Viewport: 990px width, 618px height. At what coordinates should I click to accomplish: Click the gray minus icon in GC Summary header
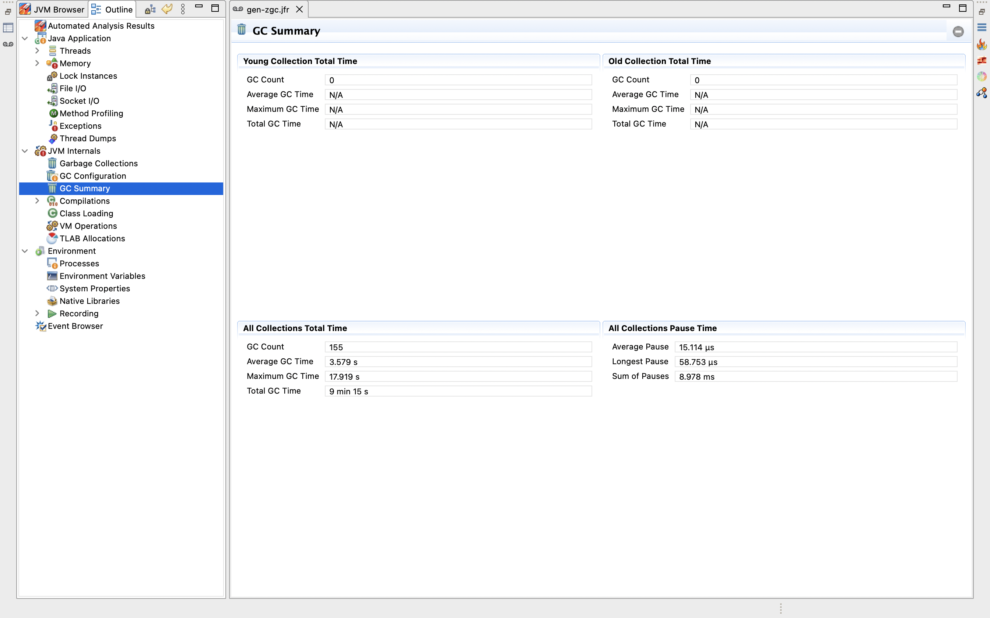(x=958, y=32)
